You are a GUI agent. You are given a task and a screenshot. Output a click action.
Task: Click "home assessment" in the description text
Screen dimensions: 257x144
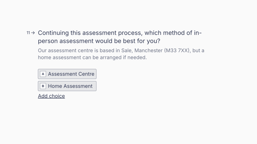click(59, 57)
